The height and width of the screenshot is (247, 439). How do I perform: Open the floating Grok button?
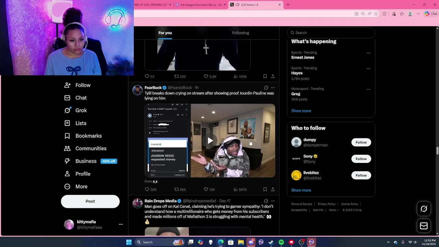[x=424, y=209]
